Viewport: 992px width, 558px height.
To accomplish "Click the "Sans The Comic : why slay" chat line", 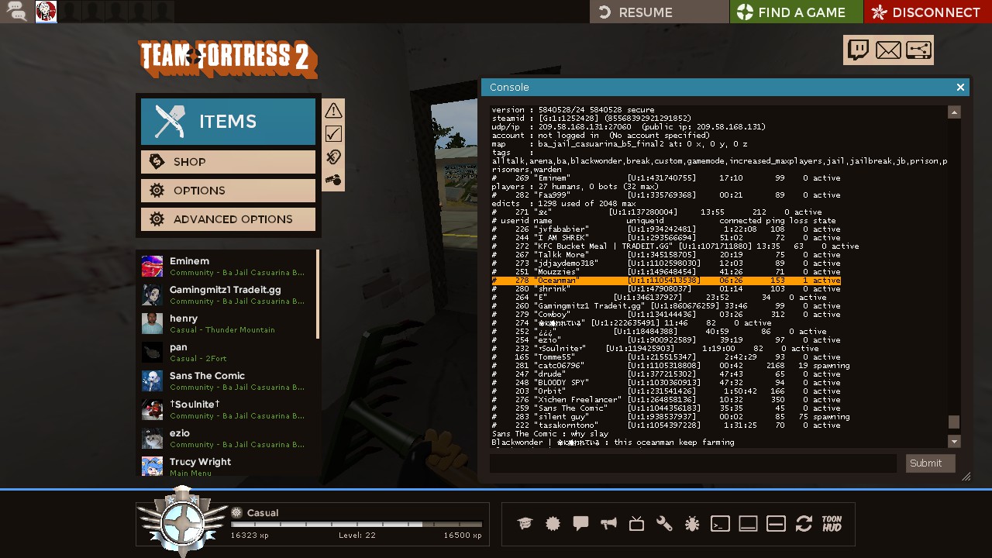I will pos(550,434).
